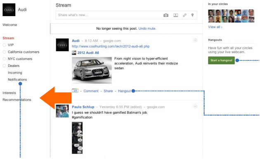Select Stream in the left sidebar

click(8, 38)
